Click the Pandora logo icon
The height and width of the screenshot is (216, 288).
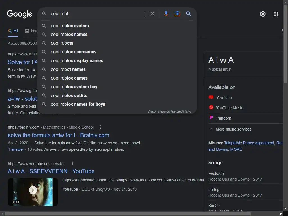coord(211,118)
